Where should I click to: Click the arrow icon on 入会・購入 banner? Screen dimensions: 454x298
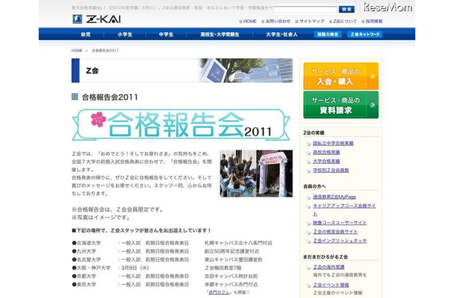[372, 76]
